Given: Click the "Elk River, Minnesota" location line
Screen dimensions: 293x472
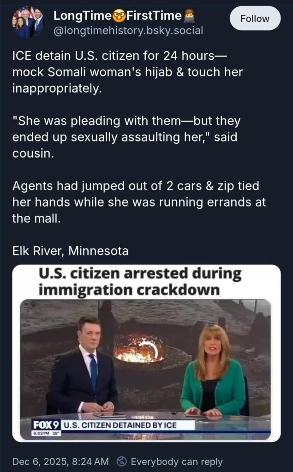Looking at the screenshot, I should 70,251.
